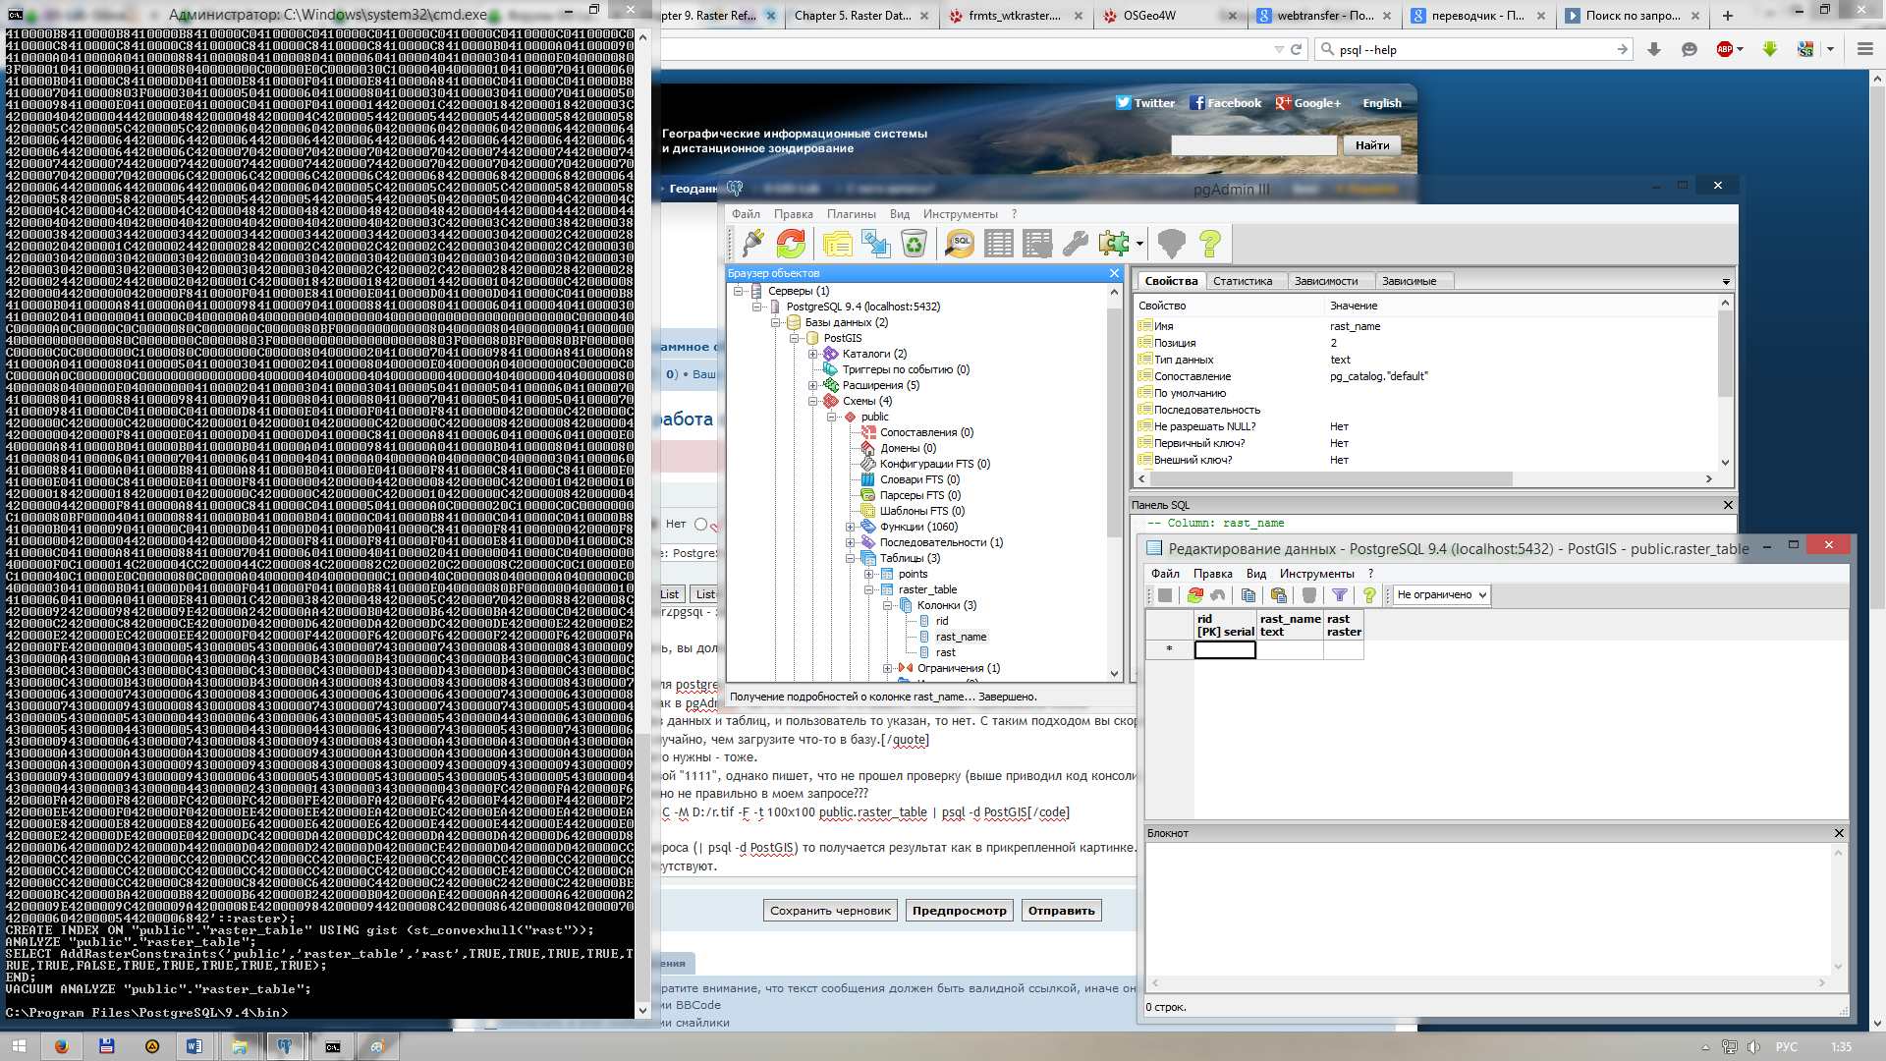The image size is (1886, 1061).
Task: Open the SQL query tool icon
Action: pyautogui.click(x=960, y=243)
